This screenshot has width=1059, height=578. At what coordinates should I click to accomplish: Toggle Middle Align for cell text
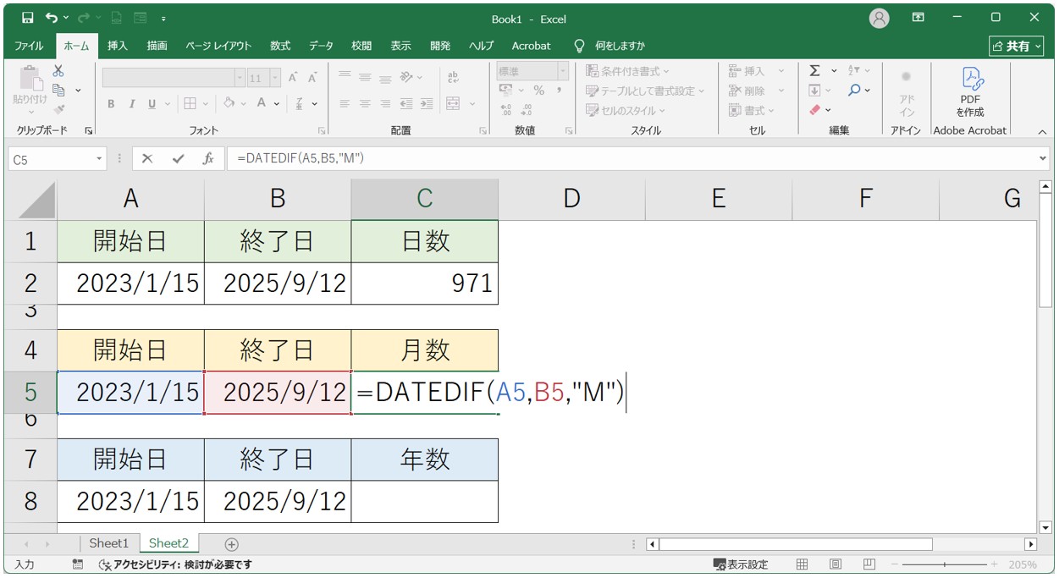coord(365,77)
